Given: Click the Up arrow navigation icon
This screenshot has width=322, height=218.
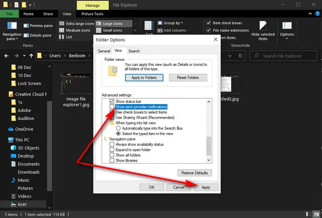Looking at the screenshot, I should tap(31, 56).
